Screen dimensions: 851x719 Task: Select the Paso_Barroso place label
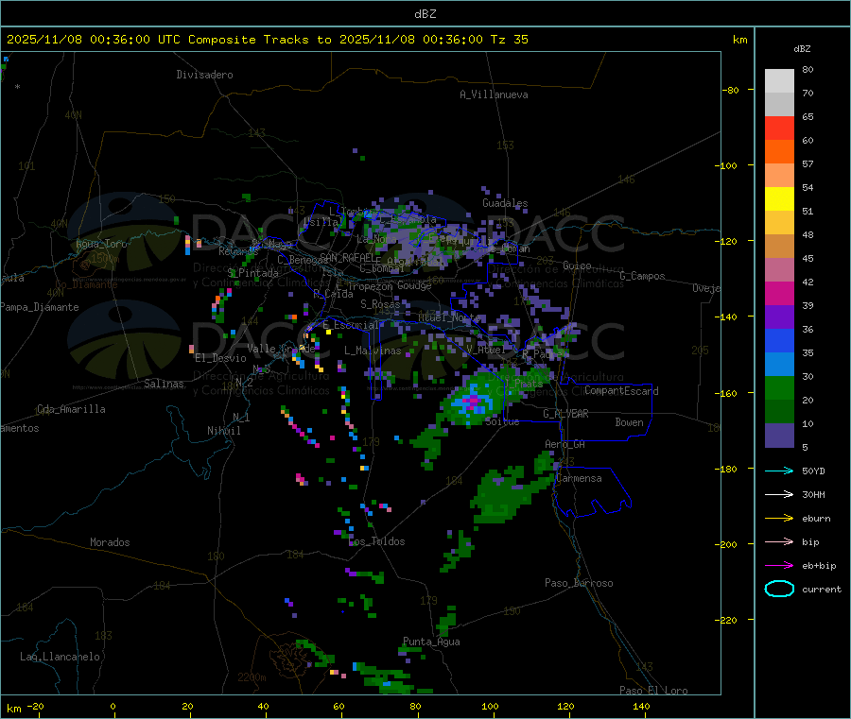[x=579, y=583]
